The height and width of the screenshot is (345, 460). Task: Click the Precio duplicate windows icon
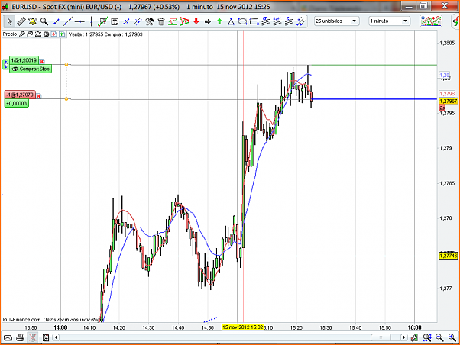coord(30,34)
